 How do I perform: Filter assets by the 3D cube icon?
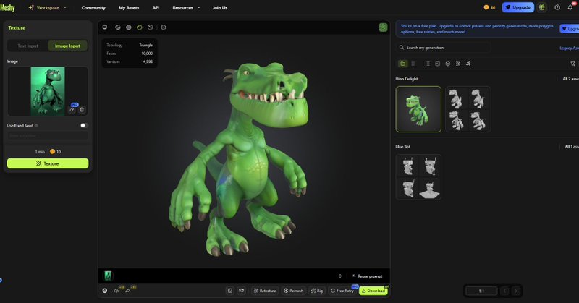[x=448, y=64]
